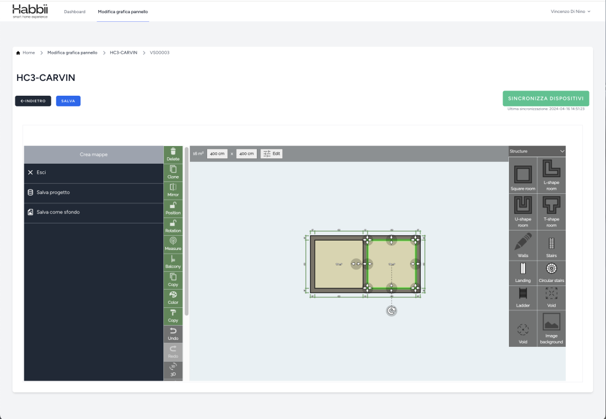Choose Salva progetto

(94, 193)
